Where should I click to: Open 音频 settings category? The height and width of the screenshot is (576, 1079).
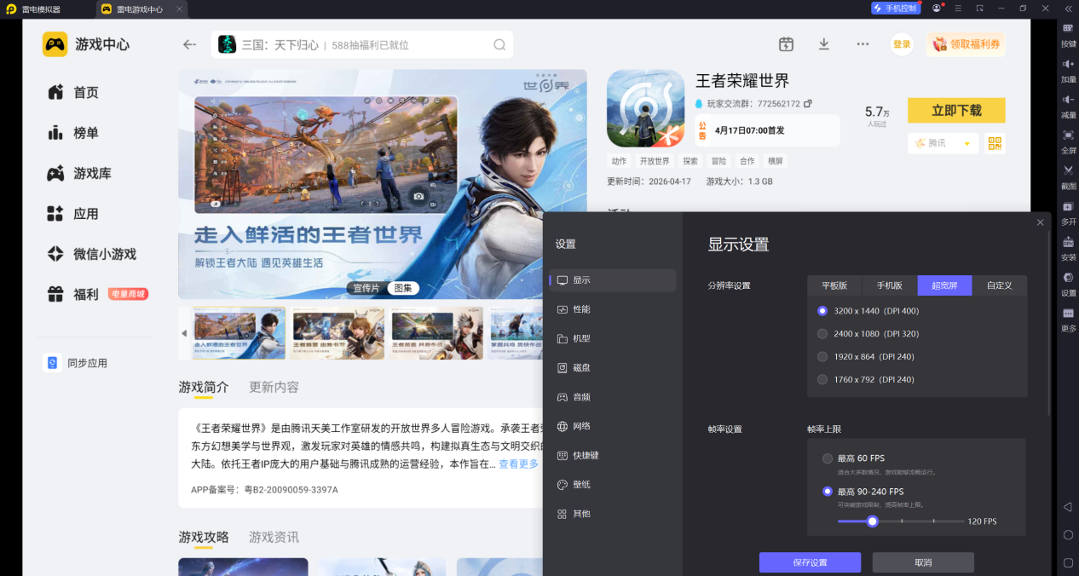point(613,397)
